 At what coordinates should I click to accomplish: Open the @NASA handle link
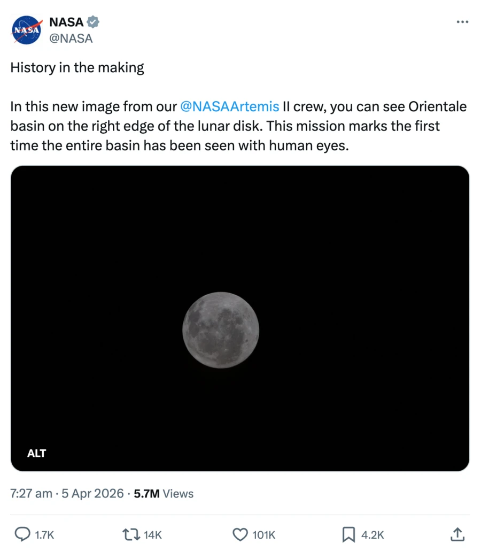click(71, 39)
